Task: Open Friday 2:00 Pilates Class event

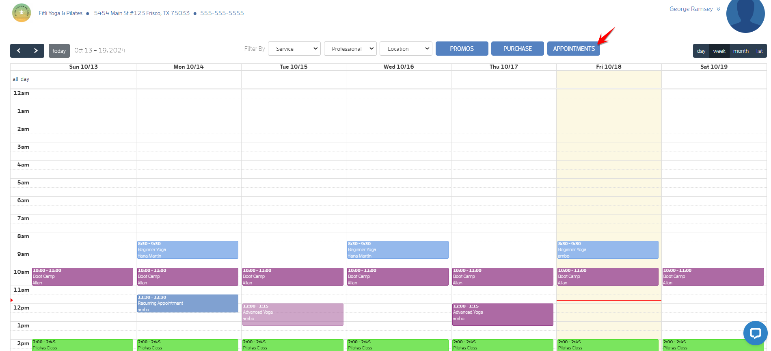Action: [x=608, y=345]
